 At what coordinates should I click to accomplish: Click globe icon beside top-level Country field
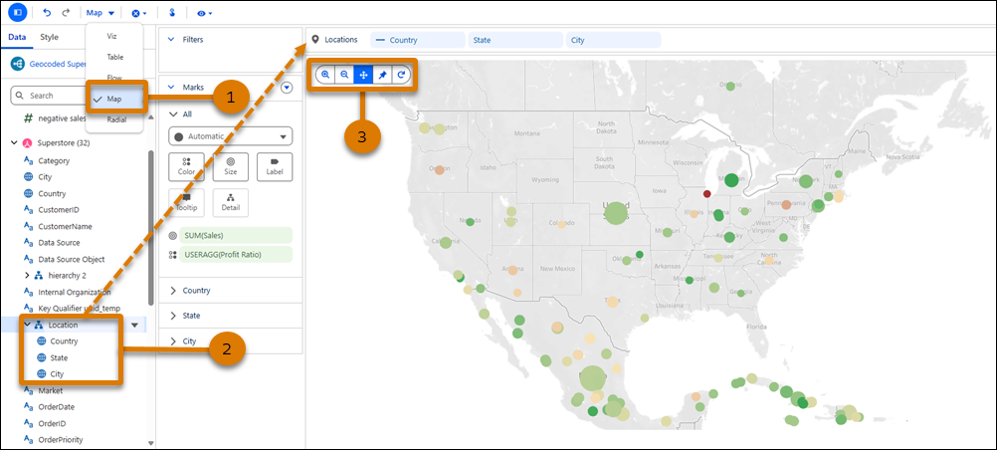pyautogui.click(x=28, y=193)
